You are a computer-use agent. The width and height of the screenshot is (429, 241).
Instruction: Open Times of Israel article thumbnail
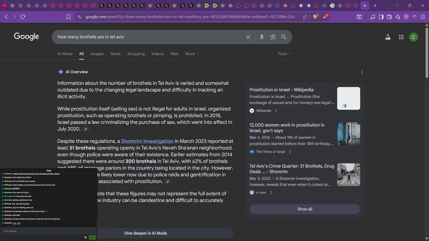point(349,134)
